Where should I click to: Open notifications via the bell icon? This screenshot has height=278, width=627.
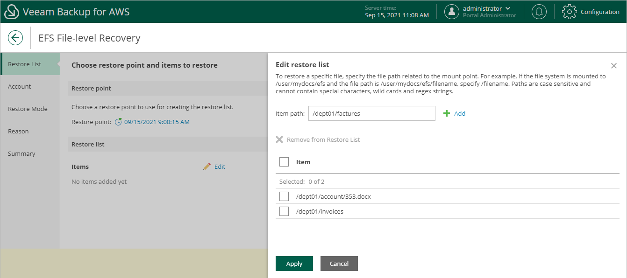click(x=539, y=12)
